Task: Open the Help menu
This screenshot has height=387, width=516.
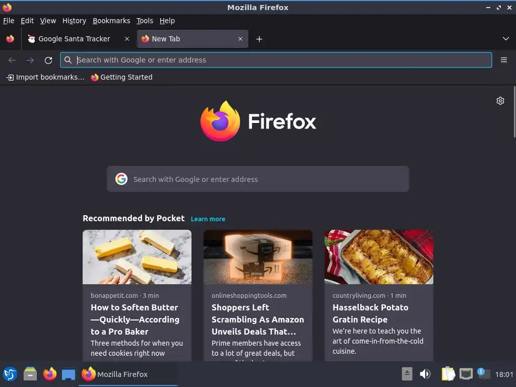Action: pyautogui.click(x=167, y=21)
